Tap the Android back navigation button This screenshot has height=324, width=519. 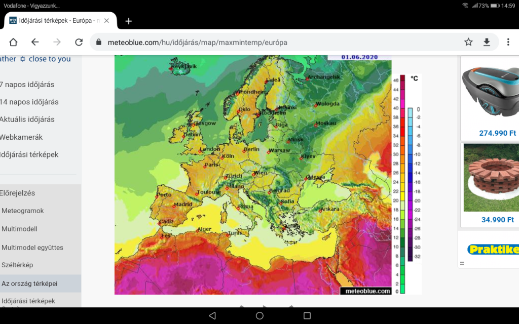(x=212, y=315)
